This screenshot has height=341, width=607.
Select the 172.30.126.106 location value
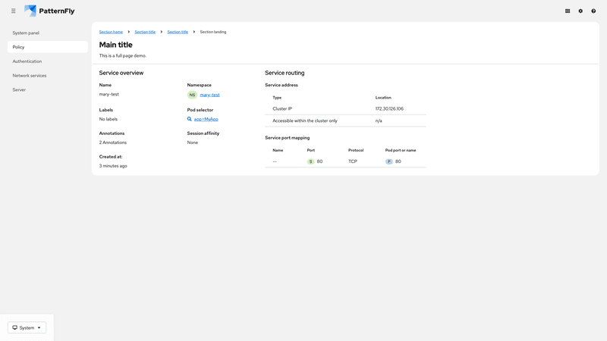click(x=389, y=109)
